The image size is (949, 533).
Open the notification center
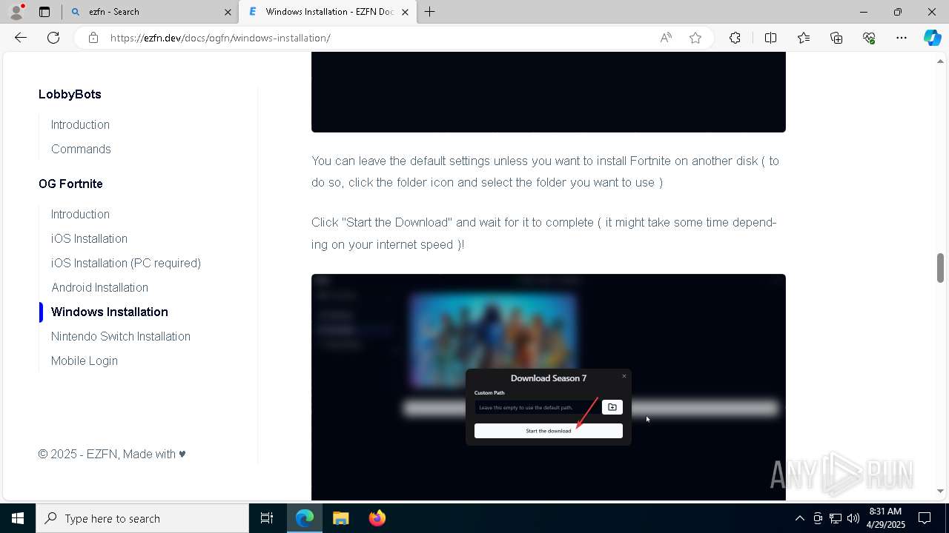point(925,518)
